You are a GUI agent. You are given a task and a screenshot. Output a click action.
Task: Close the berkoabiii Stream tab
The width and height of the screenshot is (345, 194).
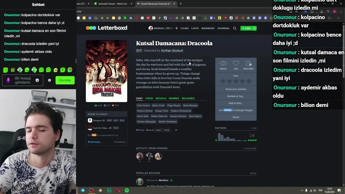pos(132,4)
